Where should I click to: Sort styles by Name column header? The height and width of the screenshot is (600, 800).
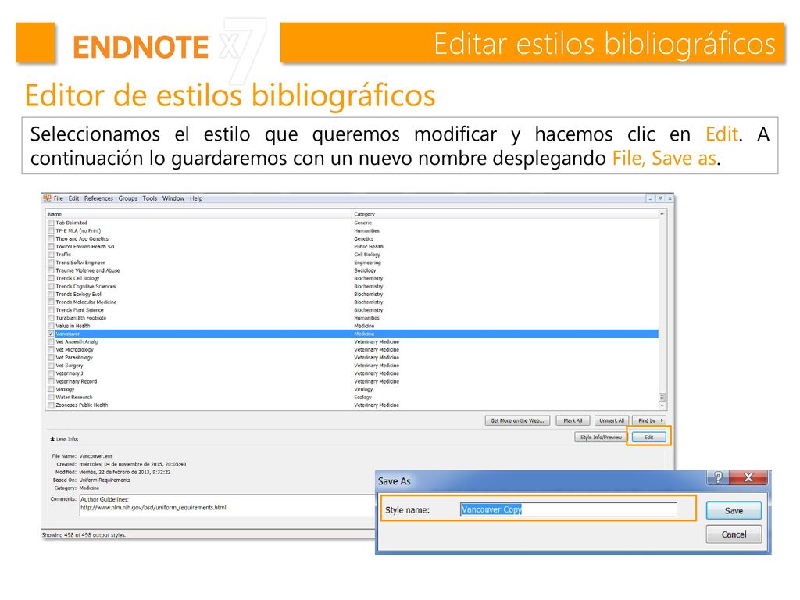[199, 214]
